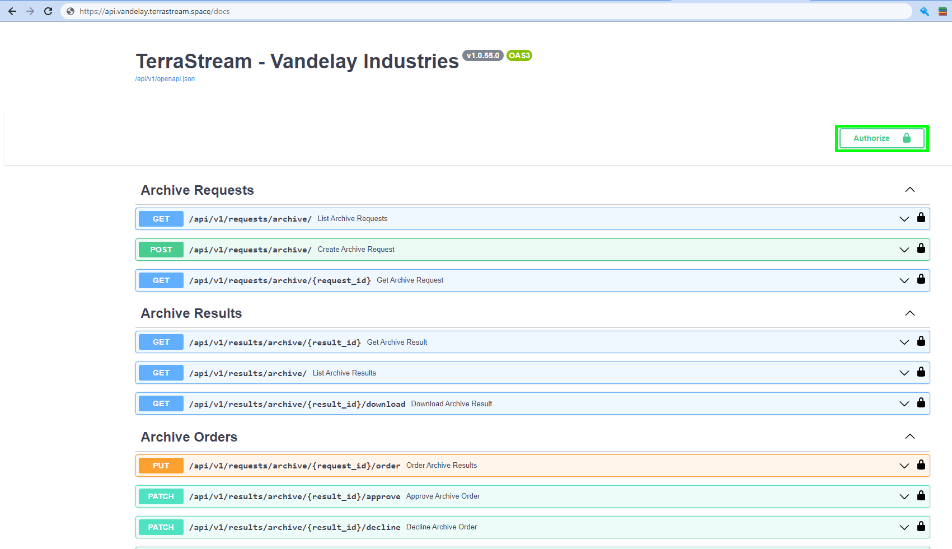
Task: Click the lock icon for List Archive Requests
Action: click(x=921, y=218)
